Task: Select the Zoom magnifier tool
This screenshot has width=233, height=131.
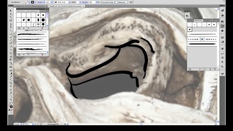Action: 11,99
